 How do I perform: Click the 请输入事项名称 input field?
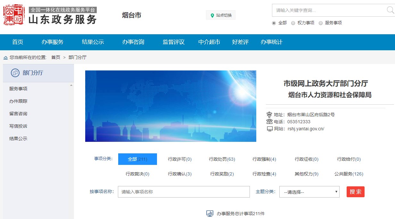184,192
